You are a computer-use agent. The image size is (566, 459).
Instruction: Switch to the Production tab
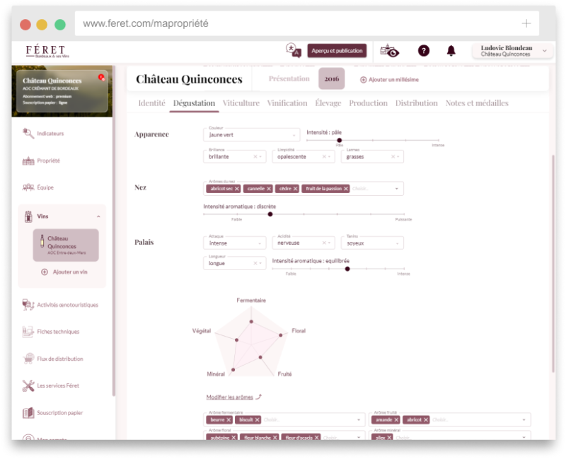click(368, 103)
